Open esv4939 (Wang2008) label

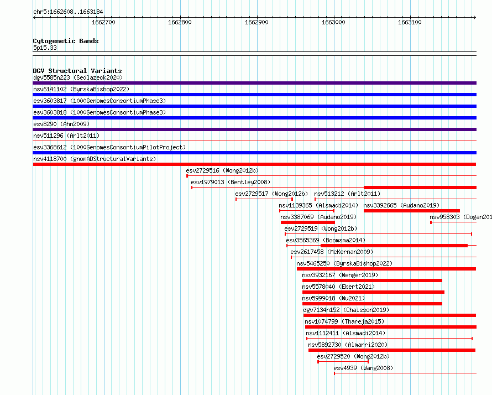[363, 368]
